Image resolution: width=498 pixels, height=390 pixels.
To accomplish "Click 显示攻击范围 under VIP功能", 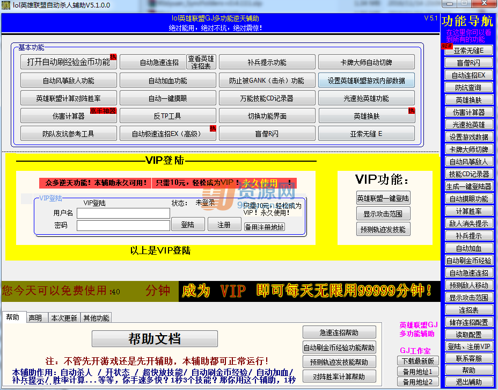I will pos(383,214).
